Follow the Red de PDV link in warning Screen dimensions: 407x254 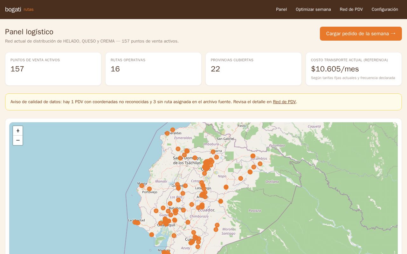[x=284, y=102]
